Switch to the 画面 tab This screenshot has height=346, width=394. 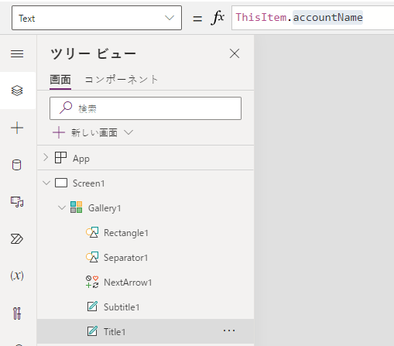coord(60,80)
